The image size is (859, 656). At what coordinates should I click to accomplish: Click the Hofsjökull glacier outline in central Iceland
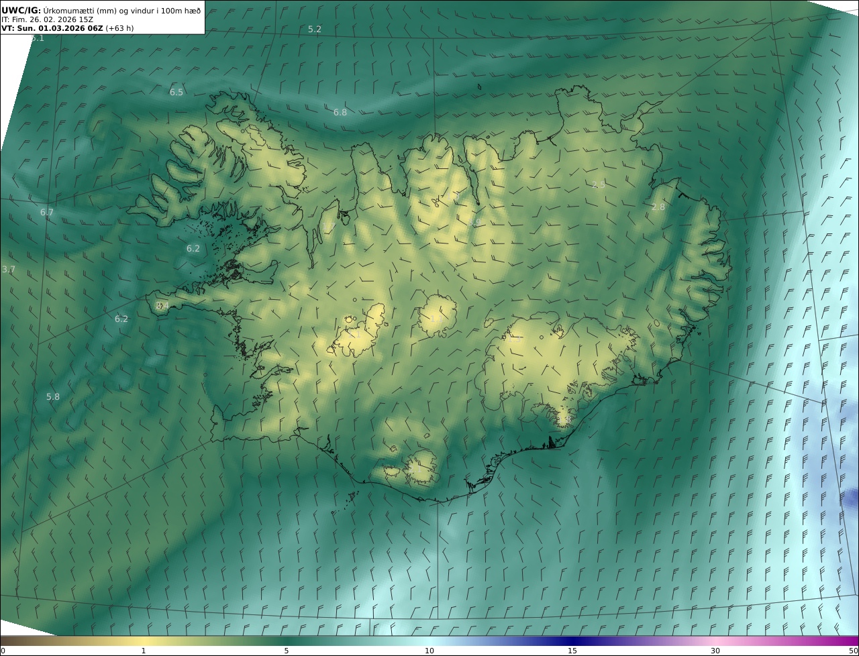[x=438, y=315]
